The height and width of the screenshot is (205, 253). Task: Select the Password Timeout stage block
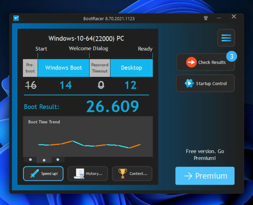pyautogui.click(x=100, y=68)
